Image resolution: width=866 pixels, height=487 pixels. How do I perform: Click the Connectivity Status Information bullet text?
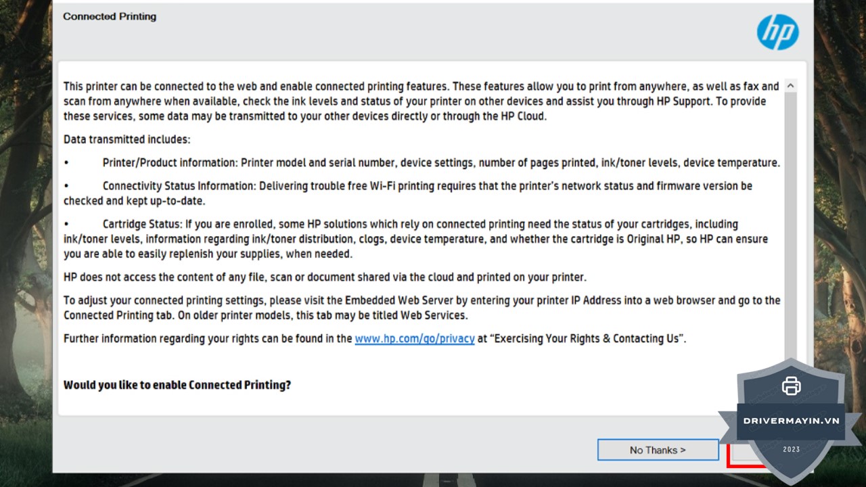[x=426, y=186]
